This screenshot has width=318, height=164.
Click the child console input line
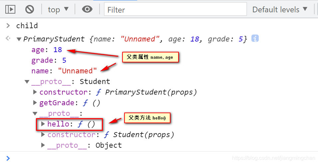click(27, 26)
